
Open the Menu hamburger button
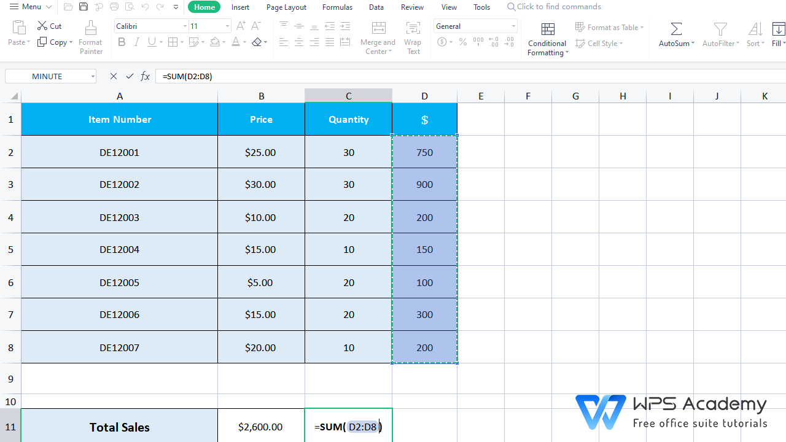tap(30, 7)
